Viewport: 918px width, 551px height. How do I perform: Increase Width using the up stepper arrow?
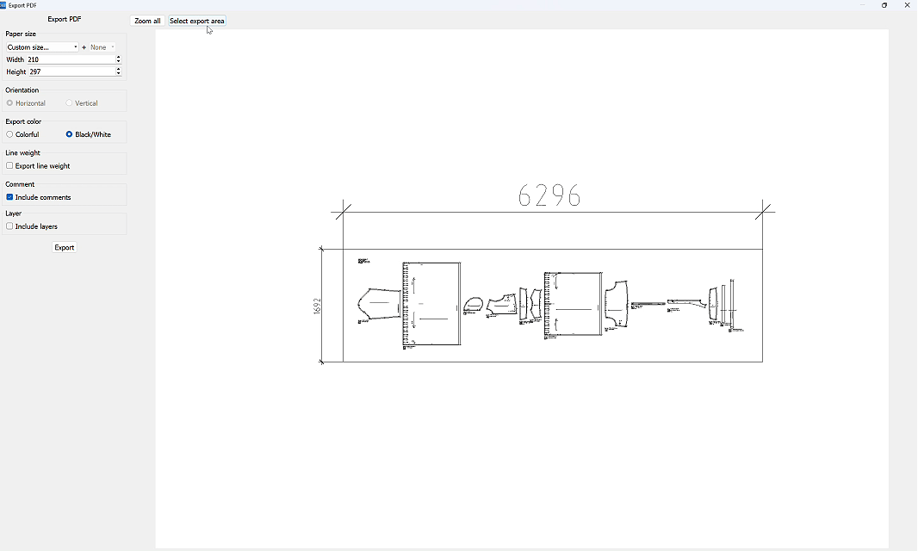pos(118,57)
